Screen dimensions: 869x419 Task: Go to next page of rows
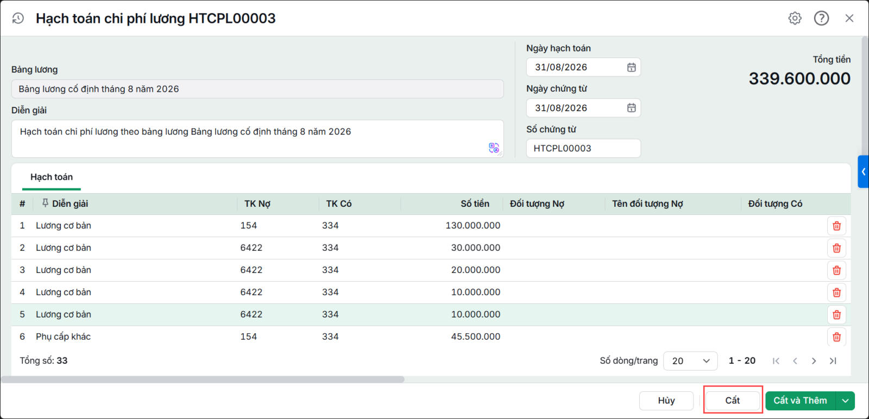(814, 361)
